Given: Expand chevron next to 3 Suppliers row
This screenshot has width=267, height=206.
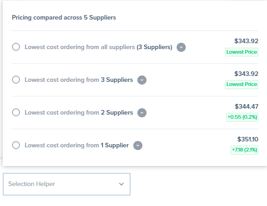Looking at the screenshot, I should pyautogui.click(x=142, y=80).
